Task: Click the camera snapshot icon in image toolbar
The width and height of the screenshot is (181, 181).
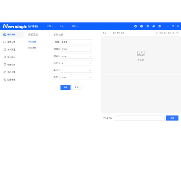Action: [122, 33]
